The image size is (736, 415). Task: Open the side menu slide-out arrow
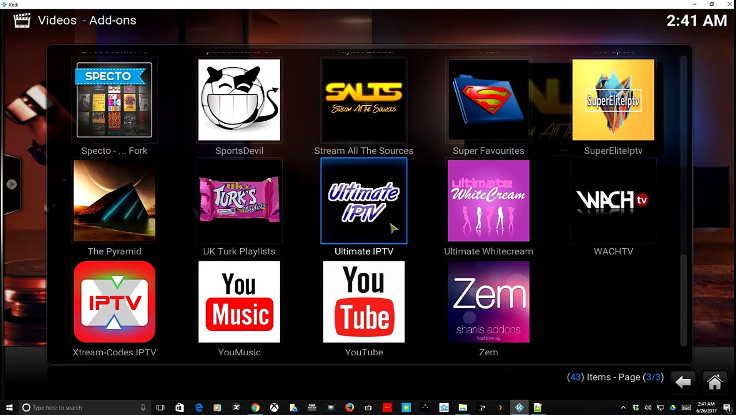(12, 184)
